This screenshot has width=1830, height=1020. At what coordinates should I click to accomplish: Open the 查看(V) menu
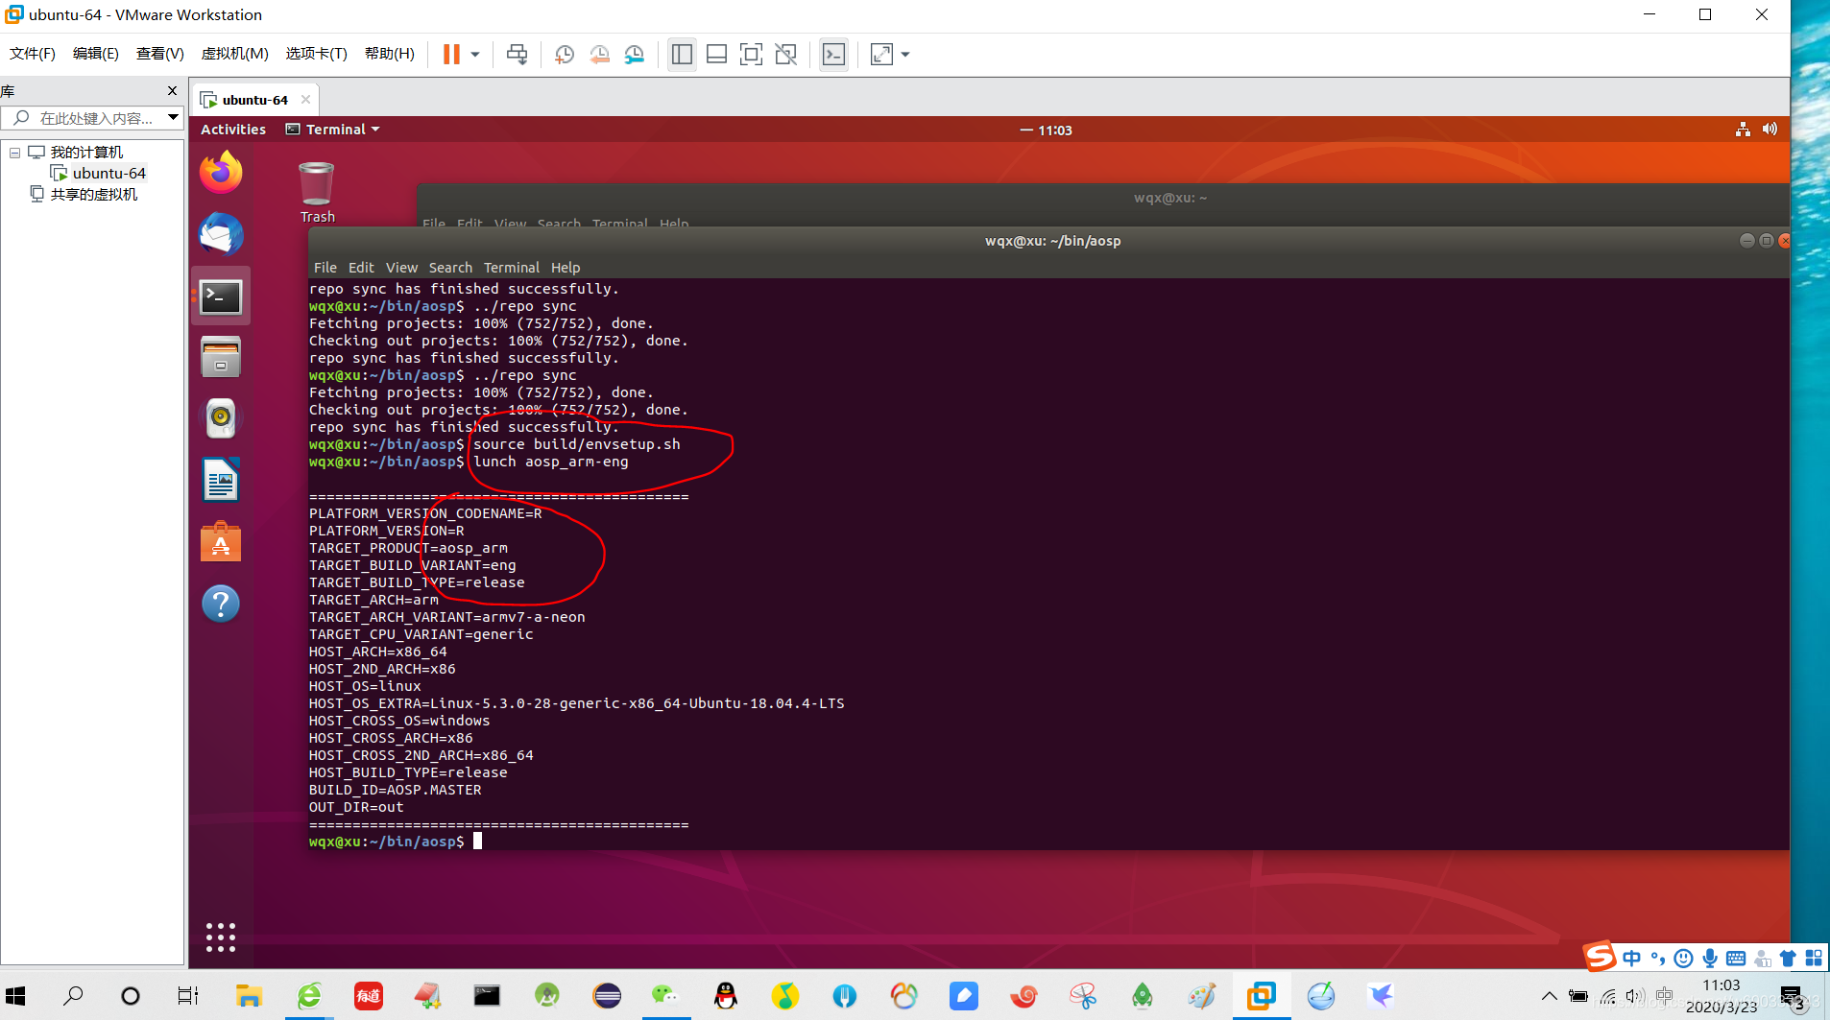[x=159, y=54]
